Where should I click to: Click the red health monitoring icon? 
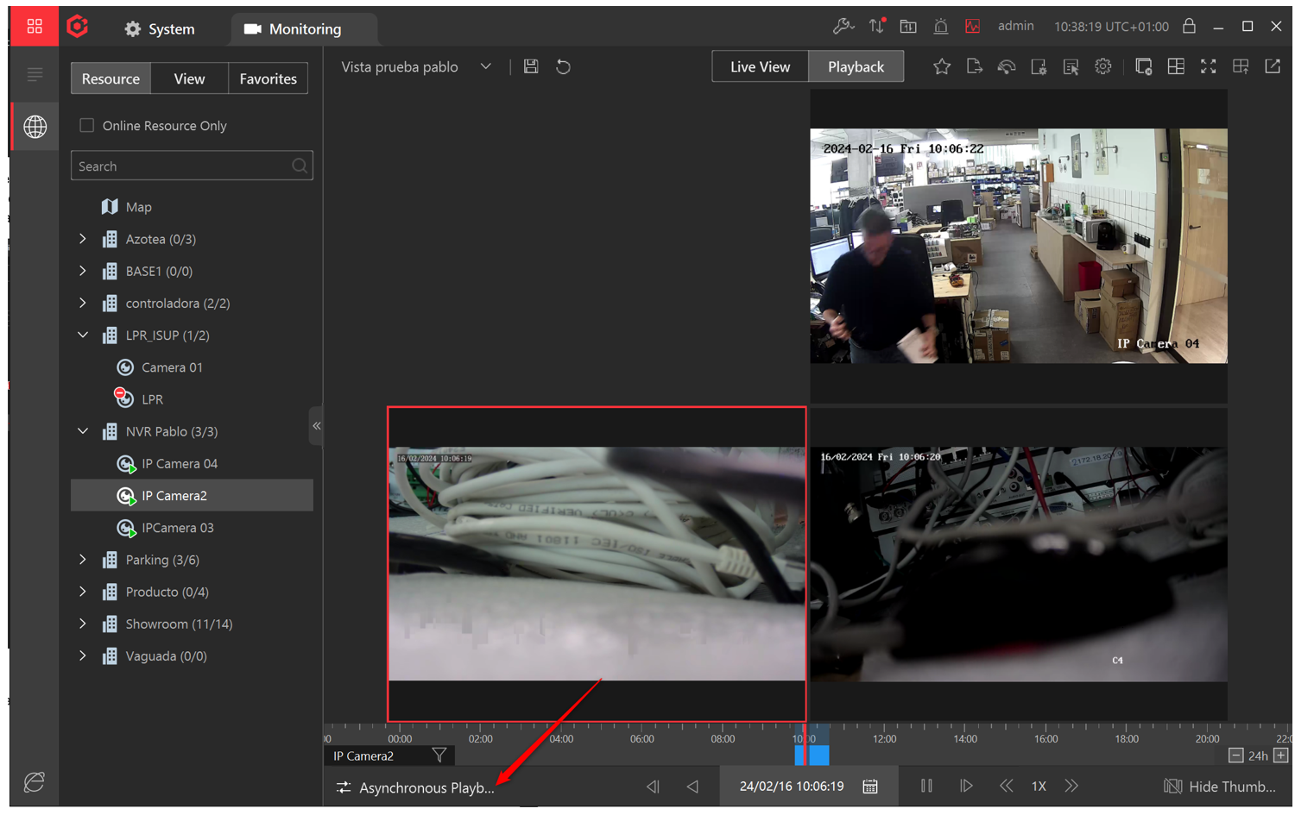click(972, 26)
